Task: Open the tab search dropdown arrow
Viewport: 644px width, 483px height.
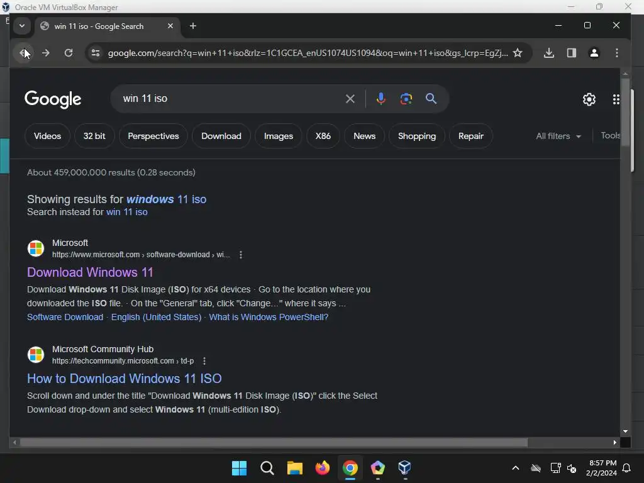Action: 22,26
